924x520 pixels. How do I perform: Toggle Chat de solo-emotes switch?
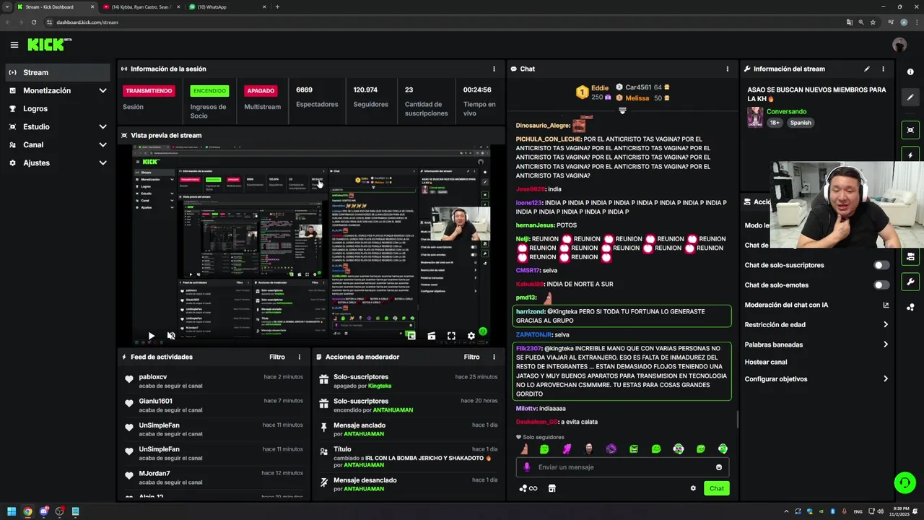pyautogui.click(x=881, y=285)
